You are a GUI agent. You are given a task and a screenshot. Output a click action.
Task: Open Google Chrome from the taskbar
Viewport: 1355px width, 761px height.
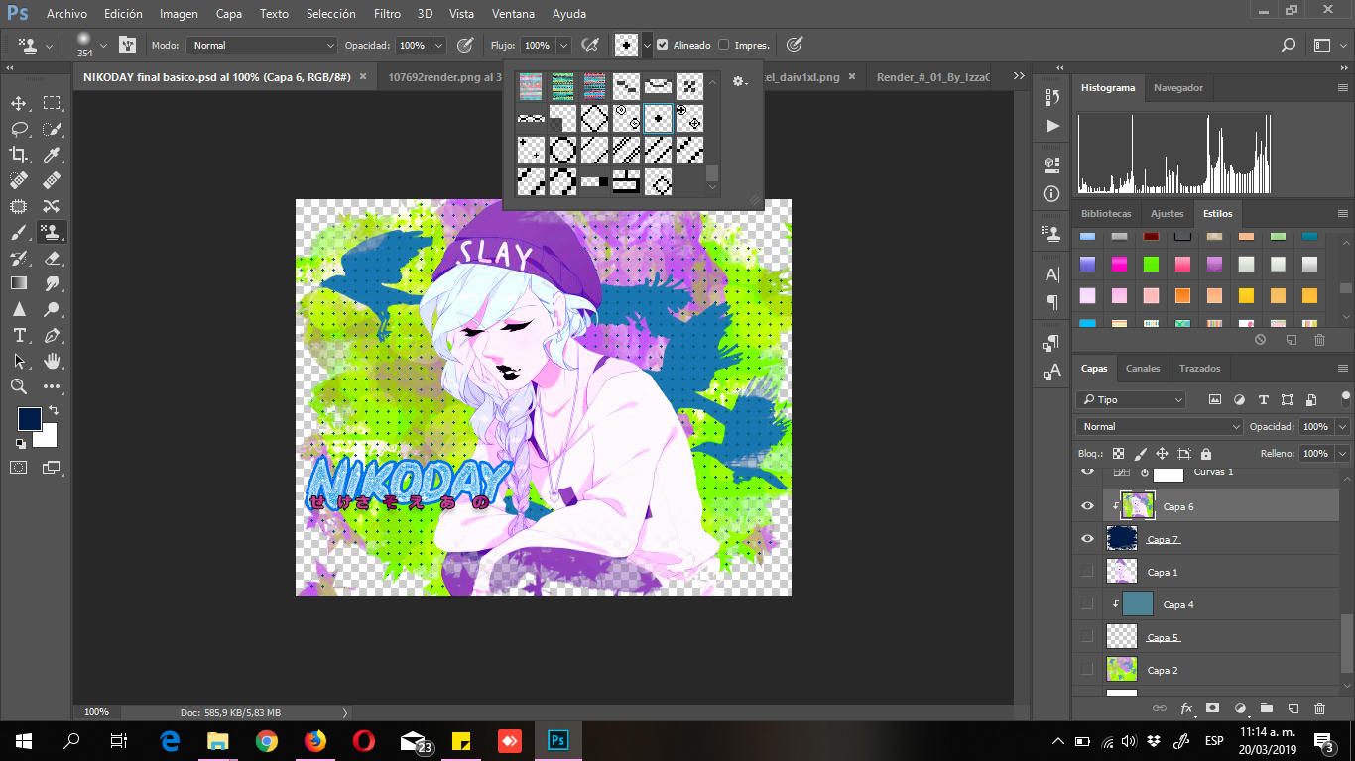click(x=266, y=740)
